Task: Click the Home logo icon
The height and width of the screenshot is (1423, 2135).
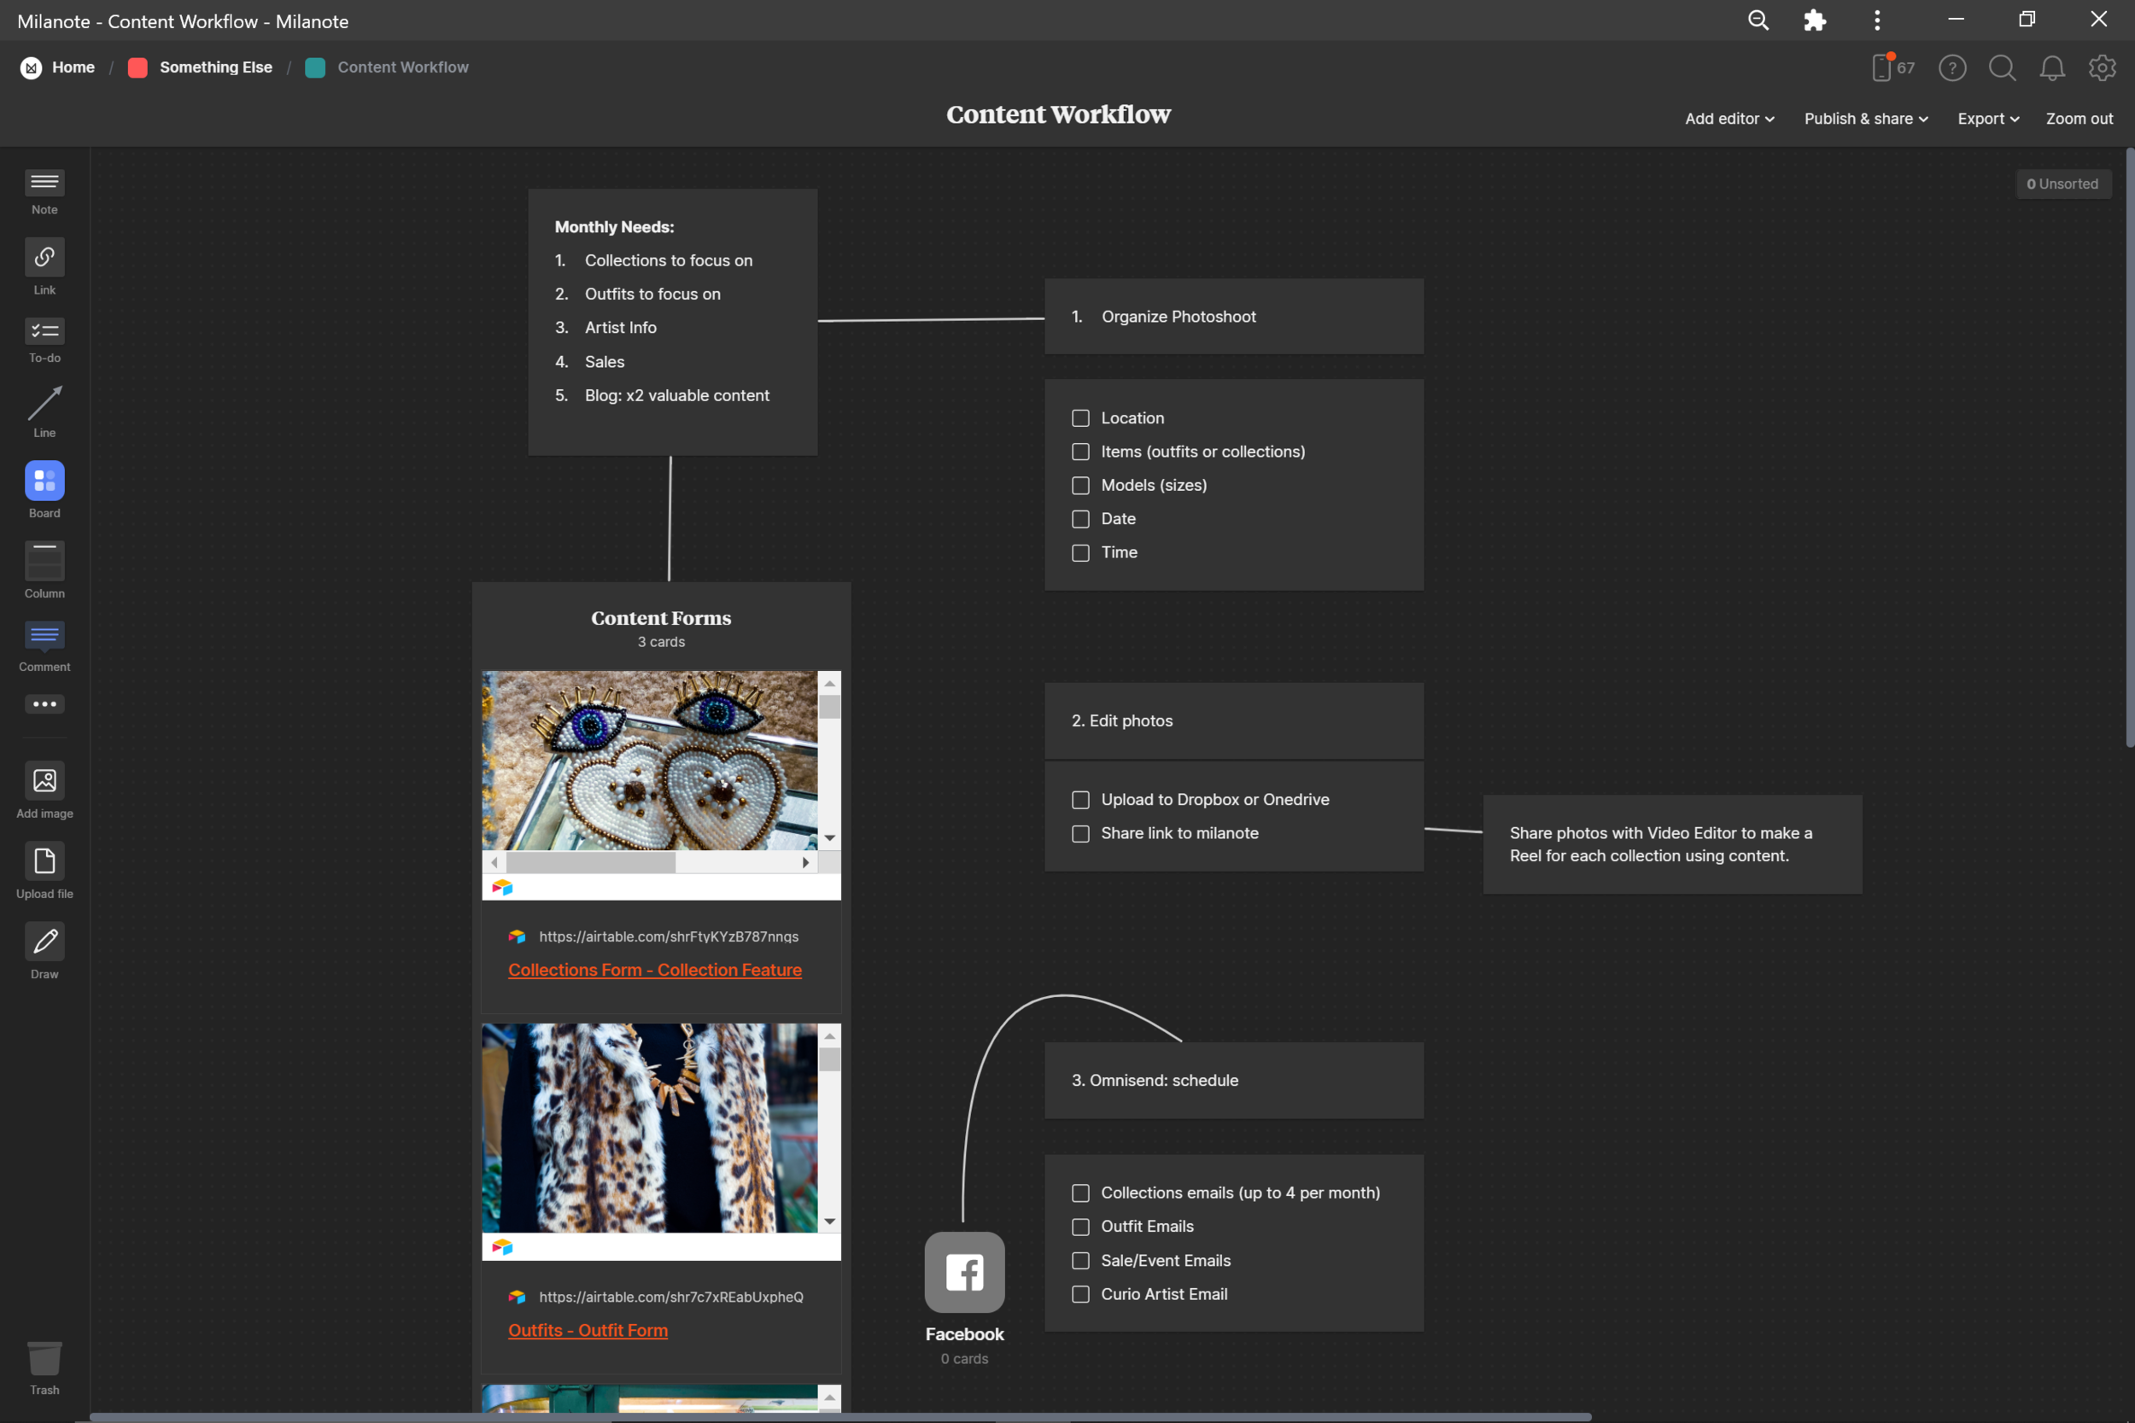Action: coord(31,67)
